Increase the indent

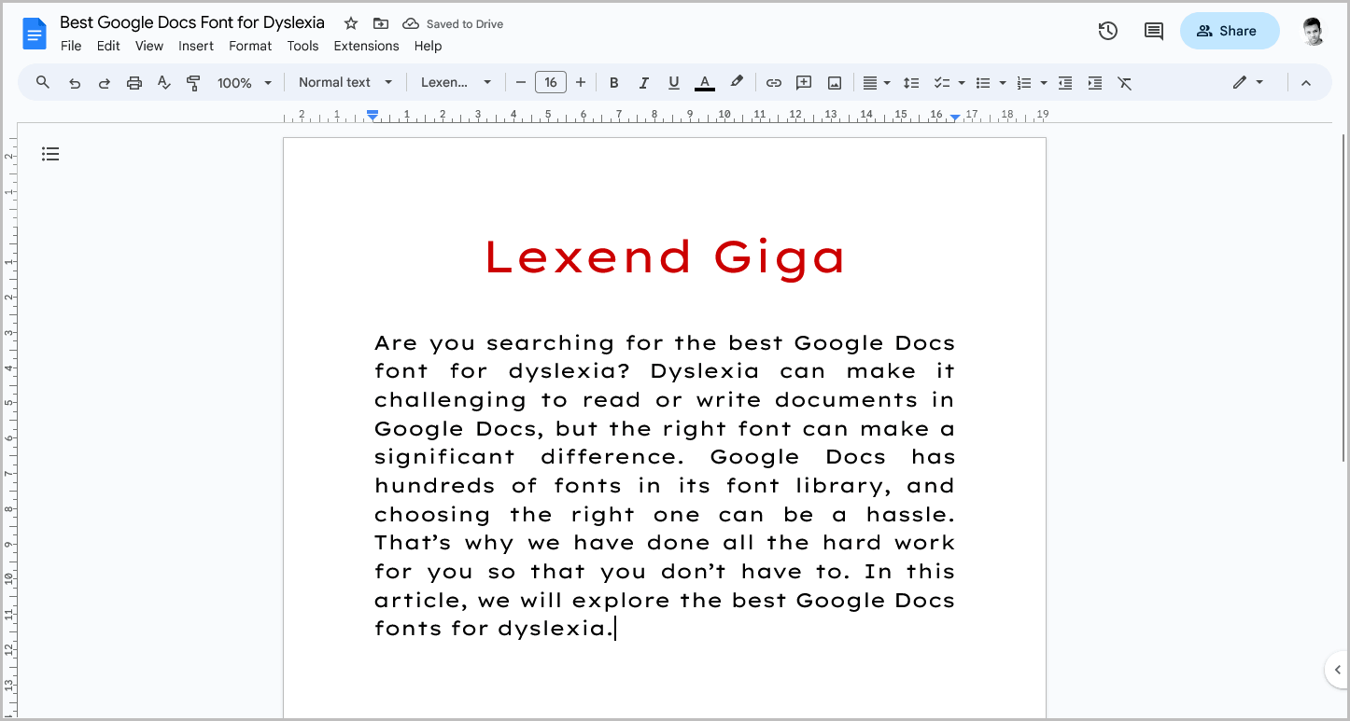[1095, 83]
